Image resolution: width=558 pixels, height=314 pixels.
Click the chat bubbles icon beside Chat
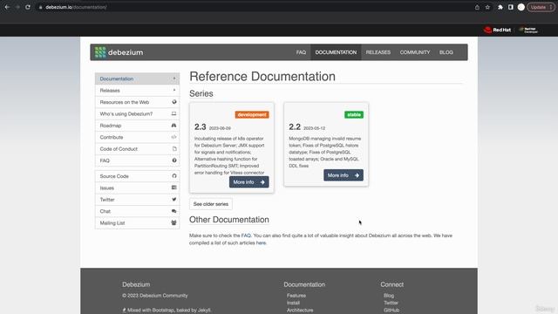coord(174,211)
